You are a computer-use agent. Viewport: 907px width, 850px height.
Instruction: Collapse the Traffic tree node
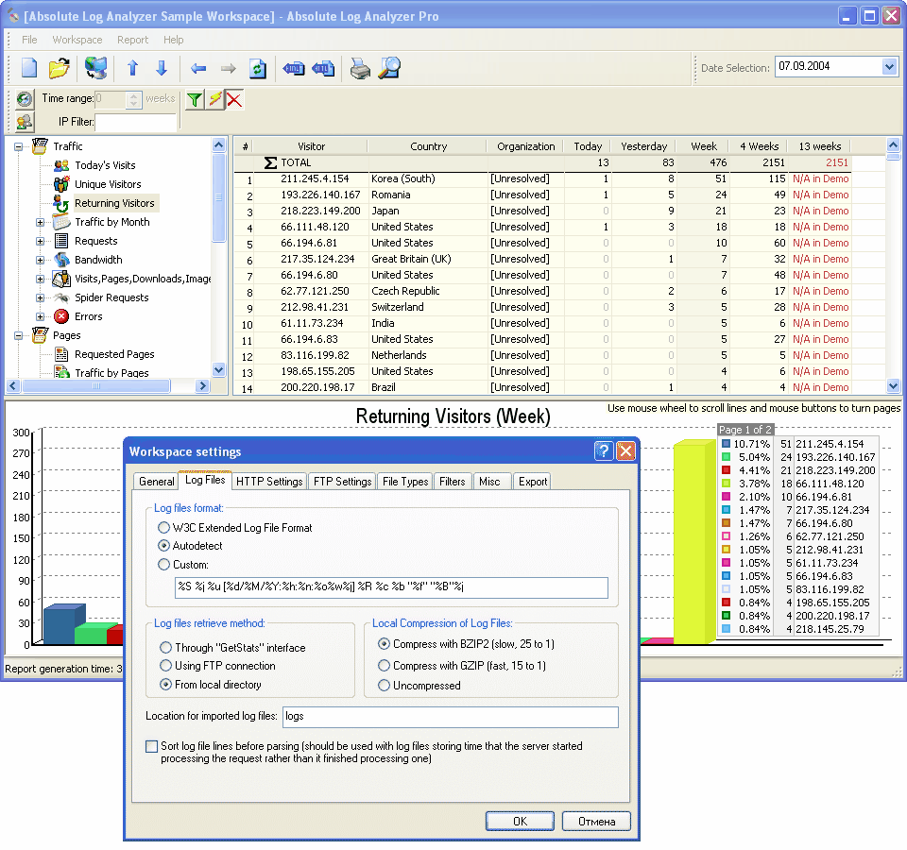point(19,147)
